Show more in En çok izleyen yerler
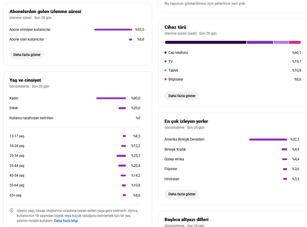The height and width of the screenshot is (227, 307). (x=182, y=194)
